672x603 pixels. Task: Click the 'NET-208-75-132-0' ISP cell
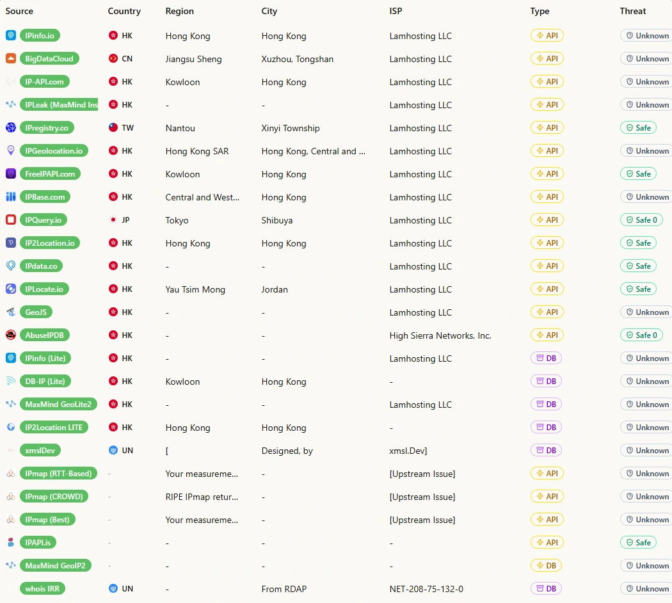426,589
